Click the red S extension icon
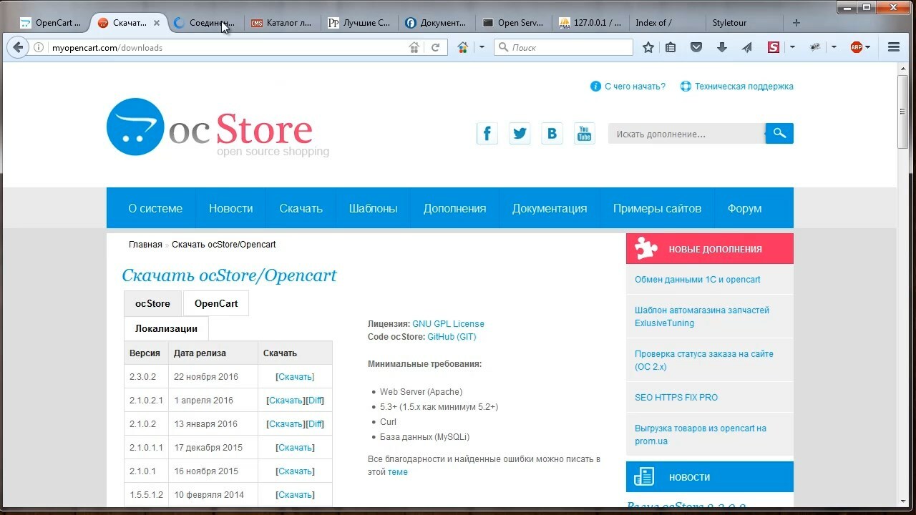The image size is (916, 515). 774,48
